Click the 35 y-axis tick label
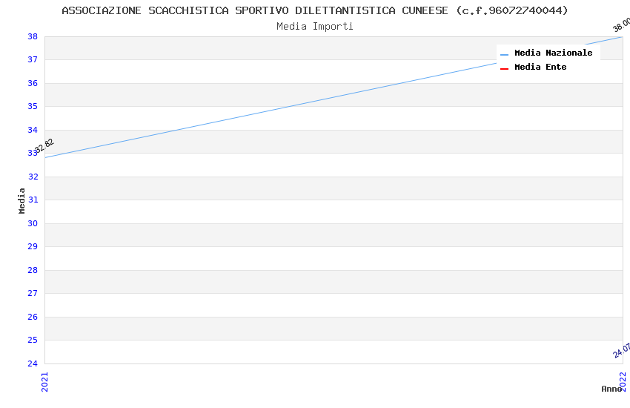Screen dimensions: 630x408 pos(33,106)
